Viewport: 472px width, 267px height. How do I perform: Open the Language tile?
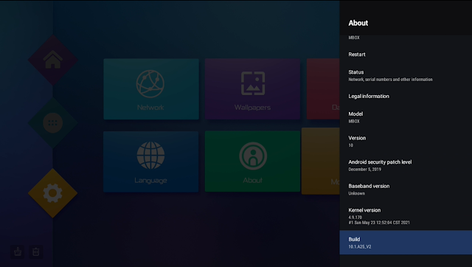click(x=150, y=162)
